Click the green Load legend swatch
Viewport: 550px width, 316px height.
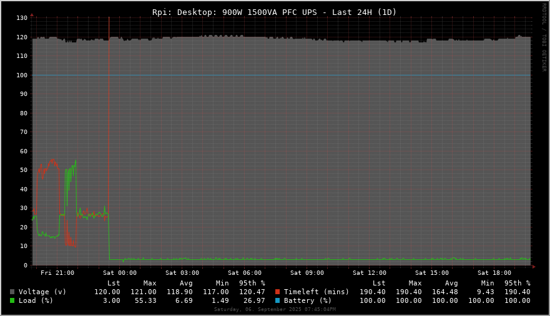12,300
